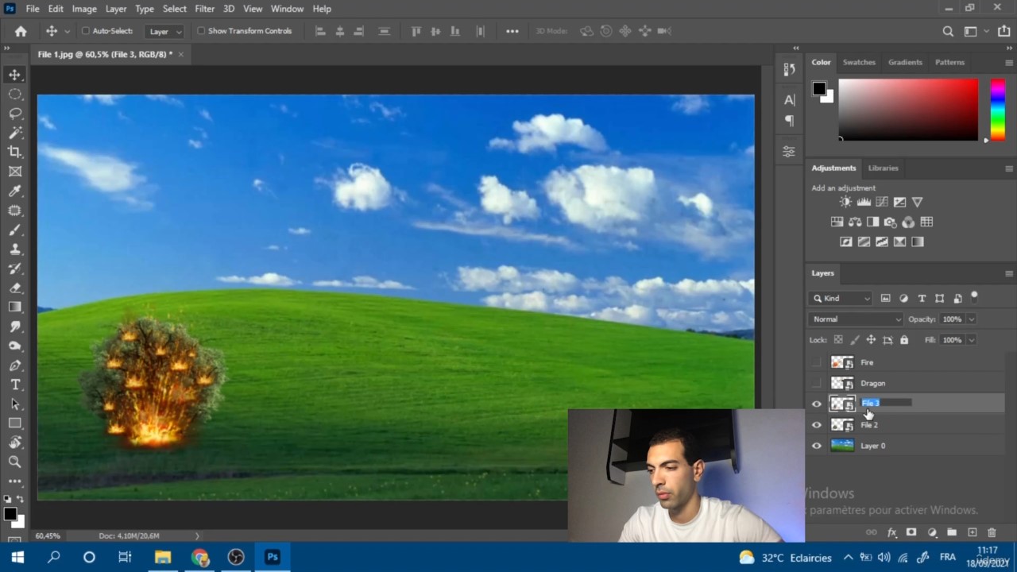Open the Fill slider dropdown arrow
The height and width of the screenshot is (572, 1017).
pos(971,340)
